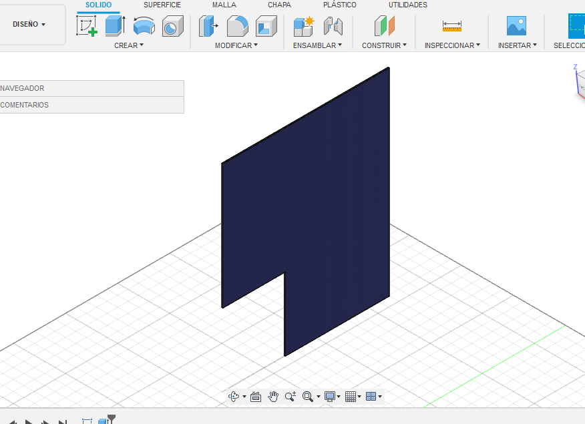The height and width of the screenshot is (424, 585).
Task: Select the Insert image tool
Action: [x=516, y=26]
